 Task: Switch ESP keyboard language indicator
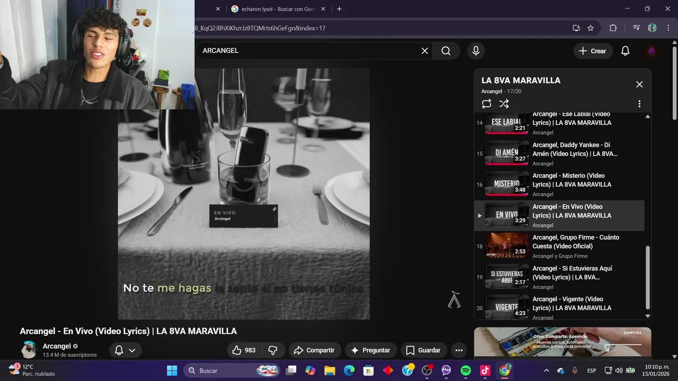coord(592,370)
